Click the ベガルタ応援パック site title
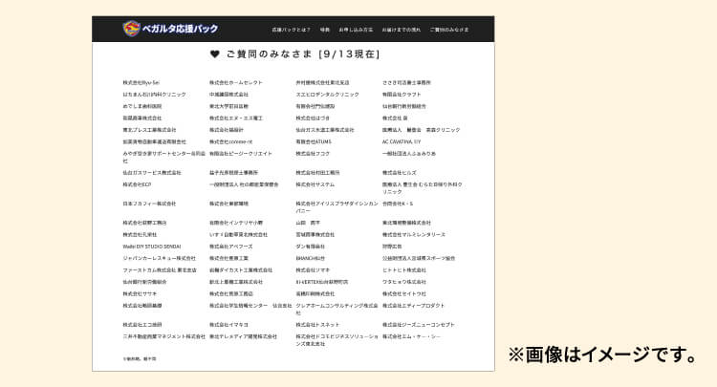The width and height of the screenshot is (717, 387). [x=180, y=29]
